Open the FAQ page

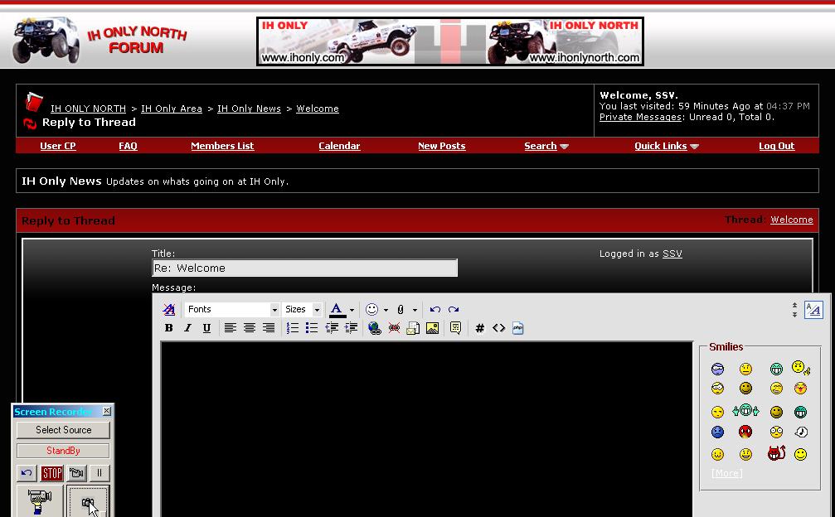click(x=128, y=146)
